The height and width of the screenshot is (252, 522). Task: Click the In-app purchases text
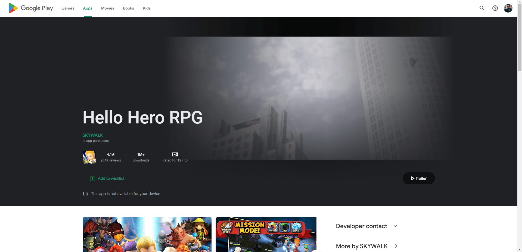pyautogui.click(x=95, y=141)
